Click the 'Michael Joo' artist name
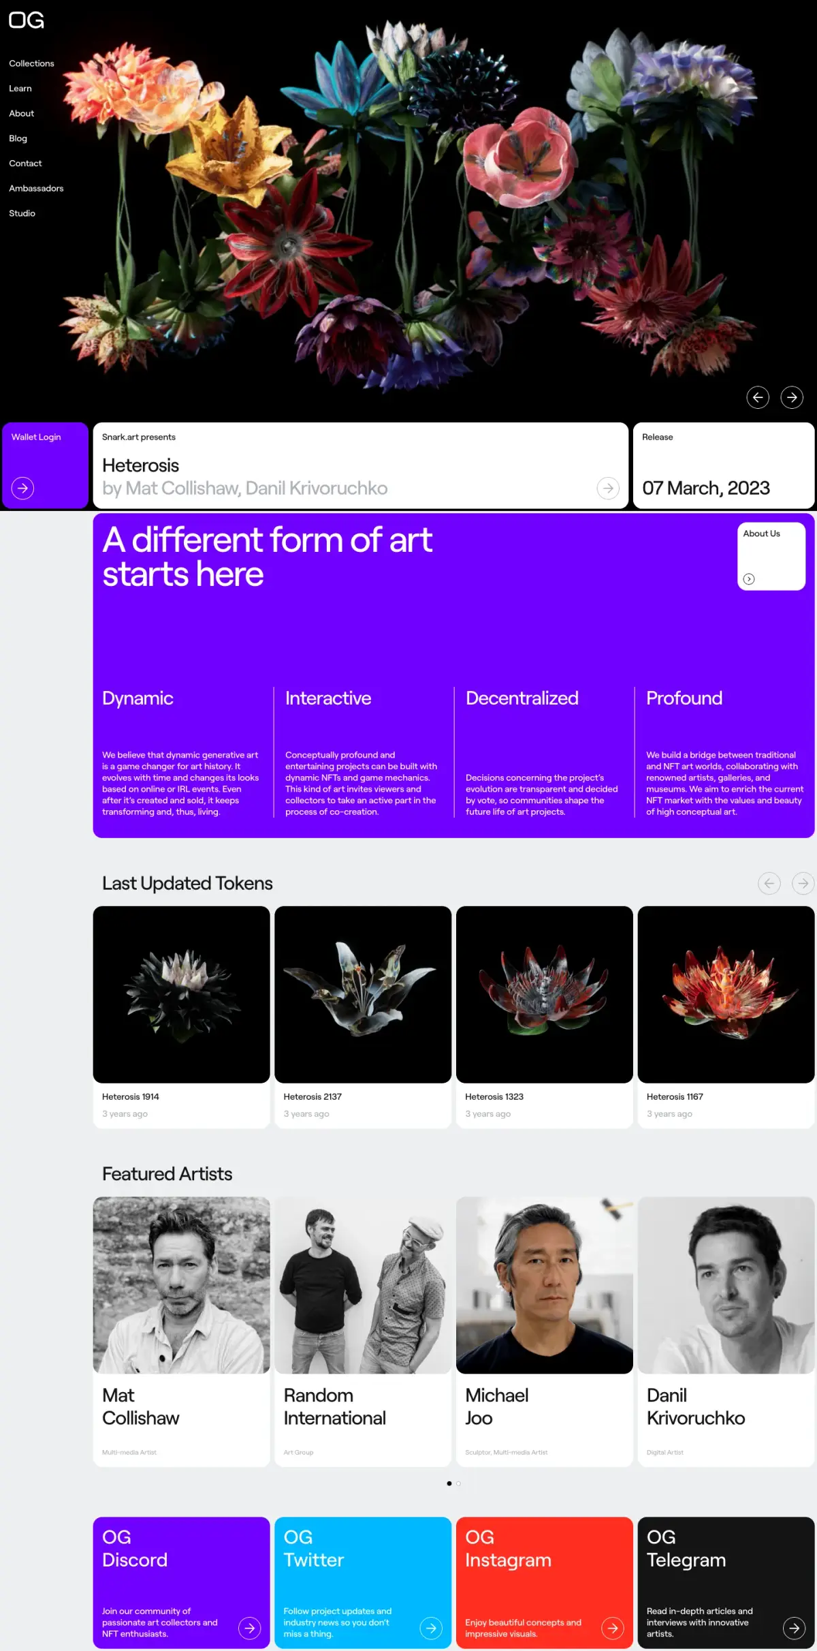The image size is (817, 1651). click(497, 1406)
